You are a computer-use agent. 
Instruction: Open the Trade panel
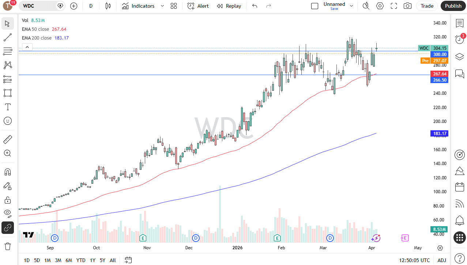(x=427, y=6)
